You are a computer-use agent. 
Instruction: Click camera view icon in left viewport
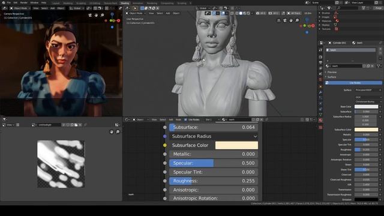90,15
